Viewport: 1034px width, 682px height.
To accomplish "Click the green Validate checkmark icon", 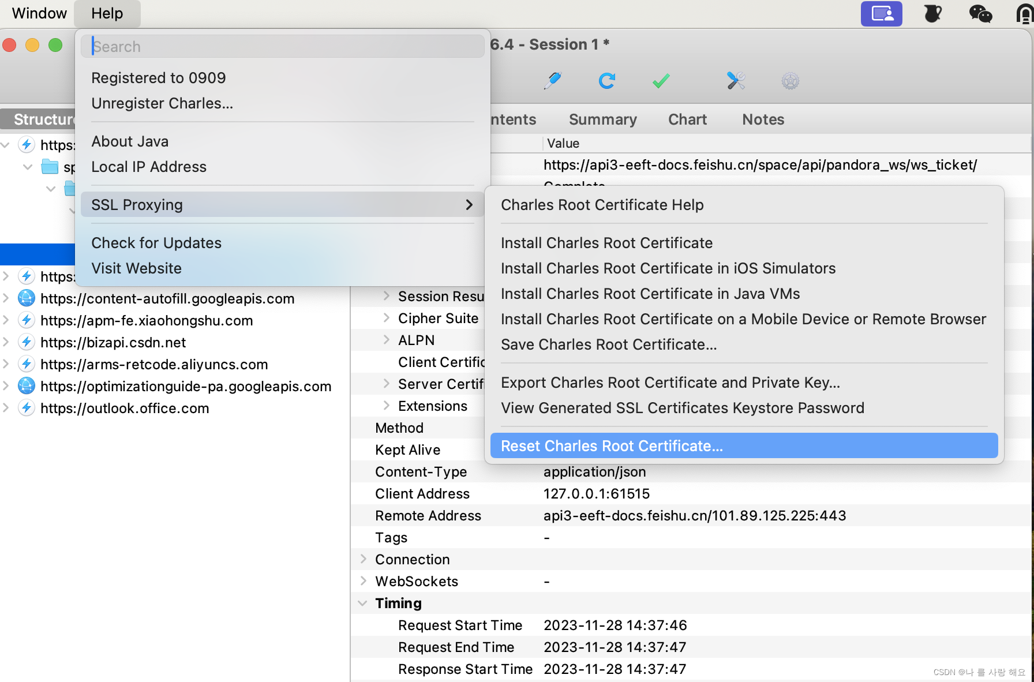I will coord(661,80).
